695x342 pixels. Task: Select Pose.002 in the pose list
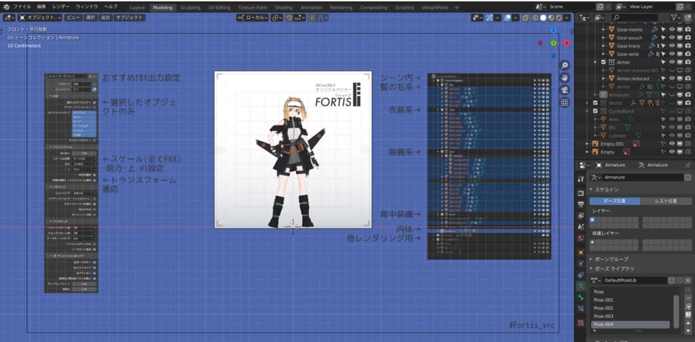(603, 307)
